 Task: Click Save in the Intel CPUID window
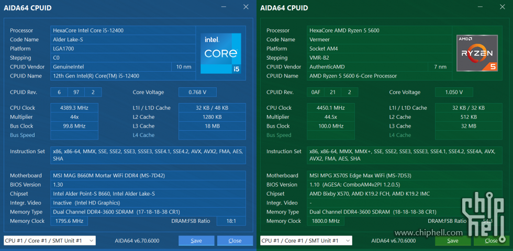pos(196,241)
